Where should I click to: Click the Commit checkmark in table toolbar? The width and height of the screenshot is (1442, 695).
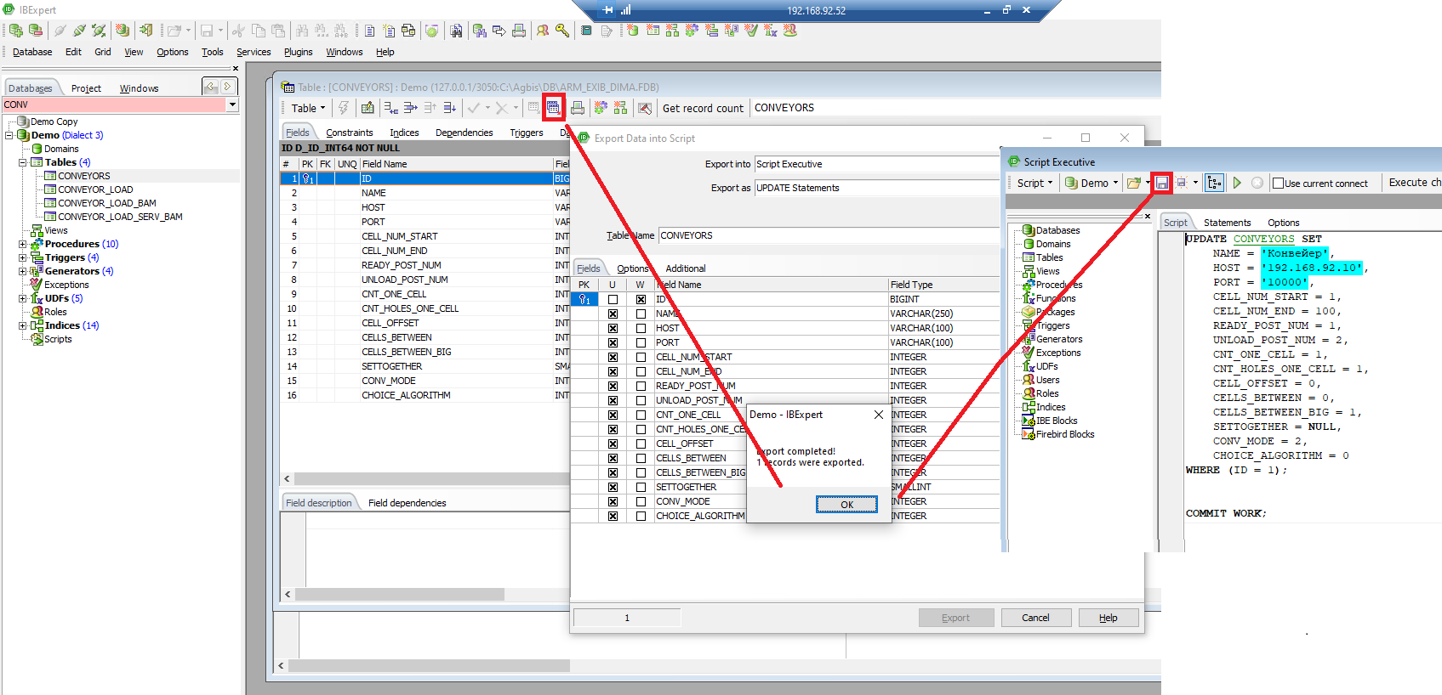474,108
